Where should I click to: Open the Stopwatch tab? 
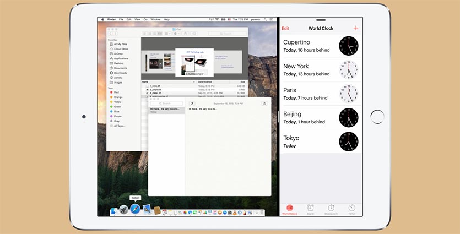click(x=331, y=209)
